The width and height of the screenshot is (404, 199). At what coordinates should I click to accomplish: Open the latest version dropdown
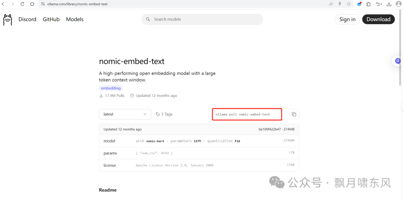(x=125, y=114)
